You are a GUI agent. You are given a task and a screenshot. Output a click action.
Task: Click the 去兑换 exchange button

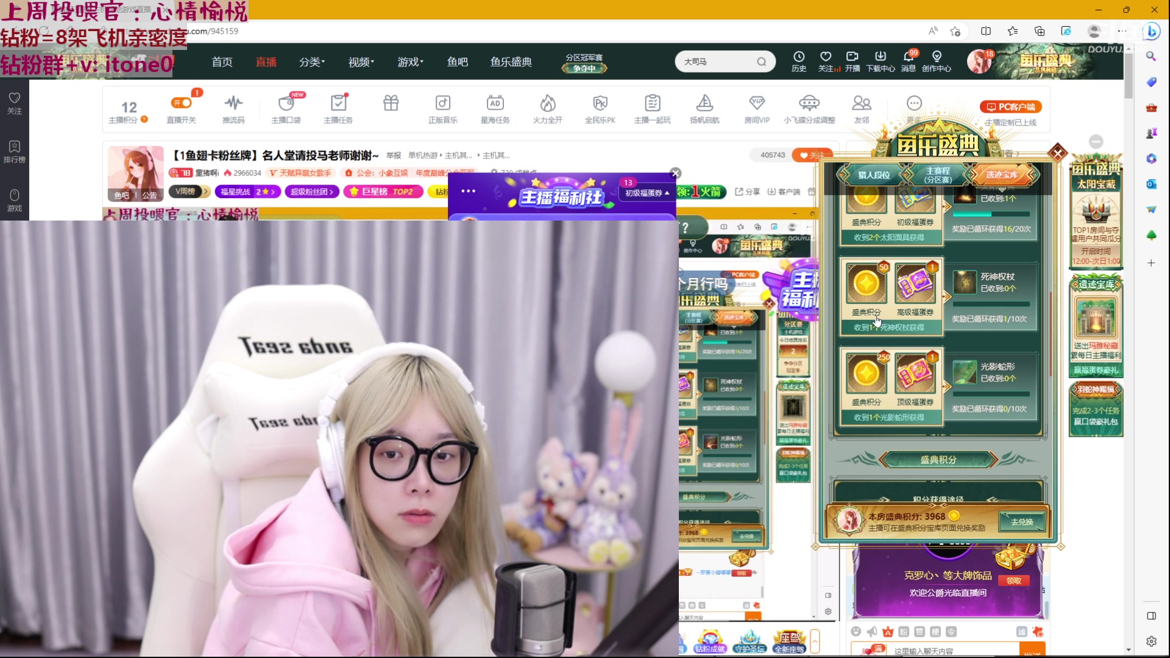click(x=1021, y=522)
